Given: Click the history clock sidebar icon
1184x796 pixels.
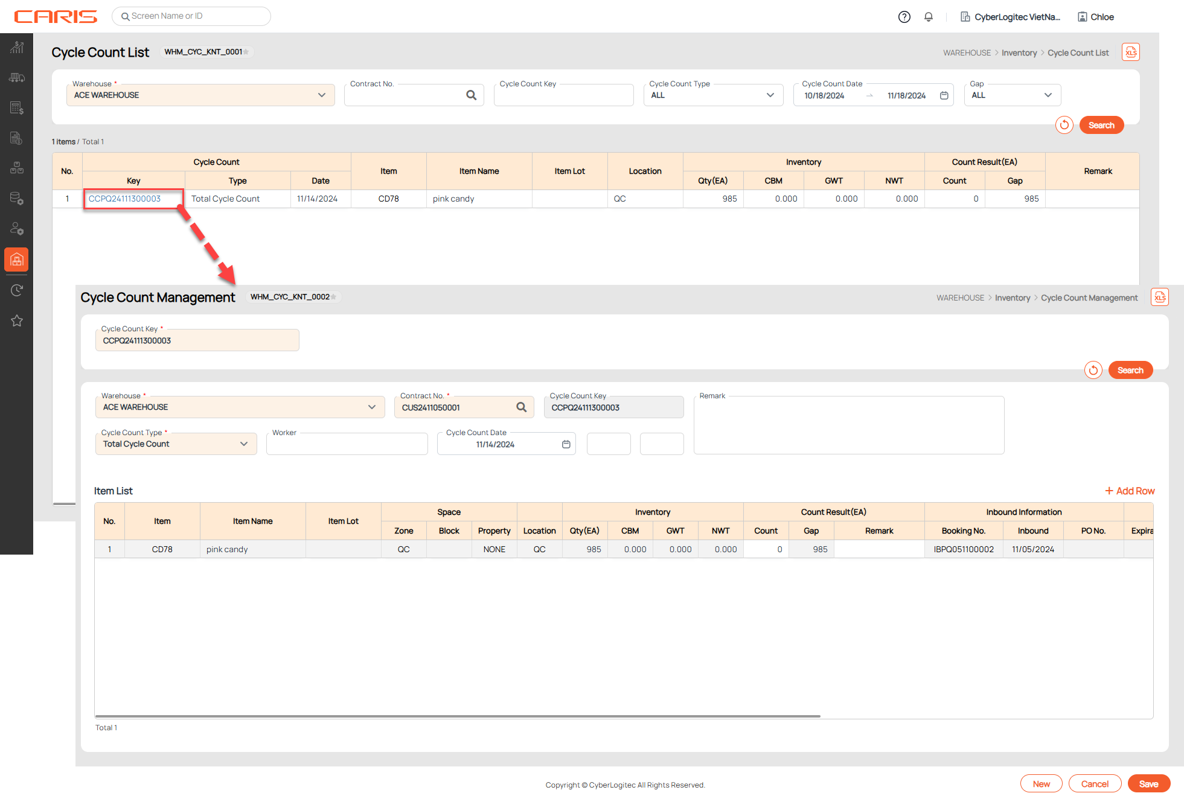Looking at the screenshot, I should (x=16, y=290).
